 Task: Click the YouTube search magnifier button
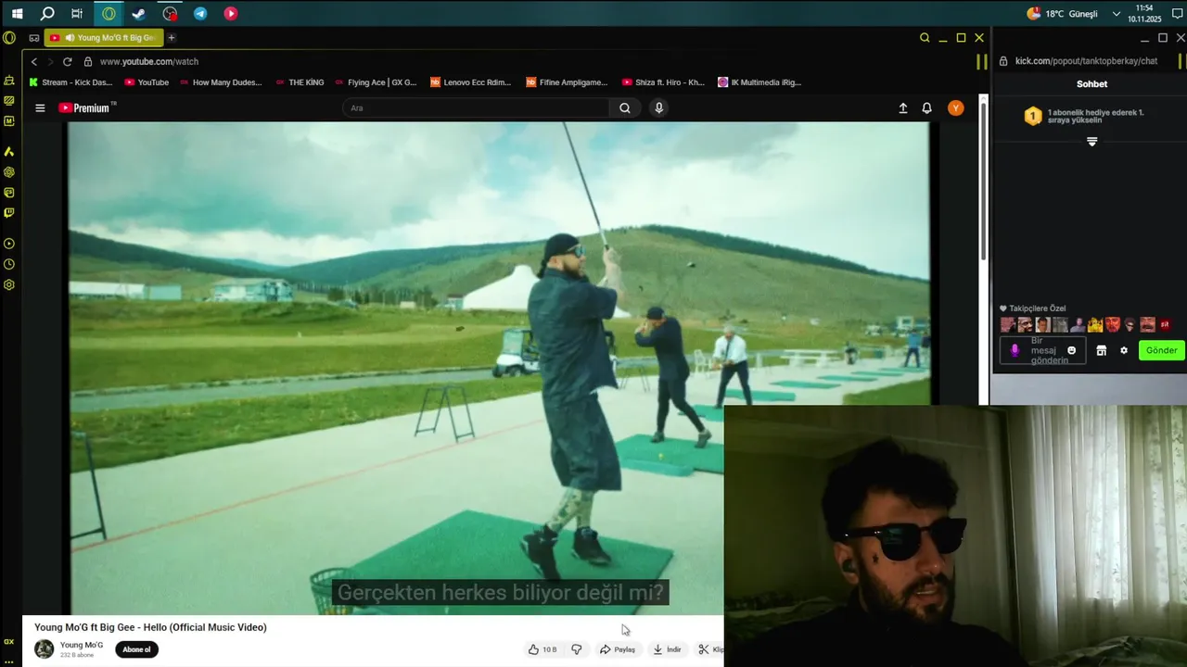tap(625, 108)
